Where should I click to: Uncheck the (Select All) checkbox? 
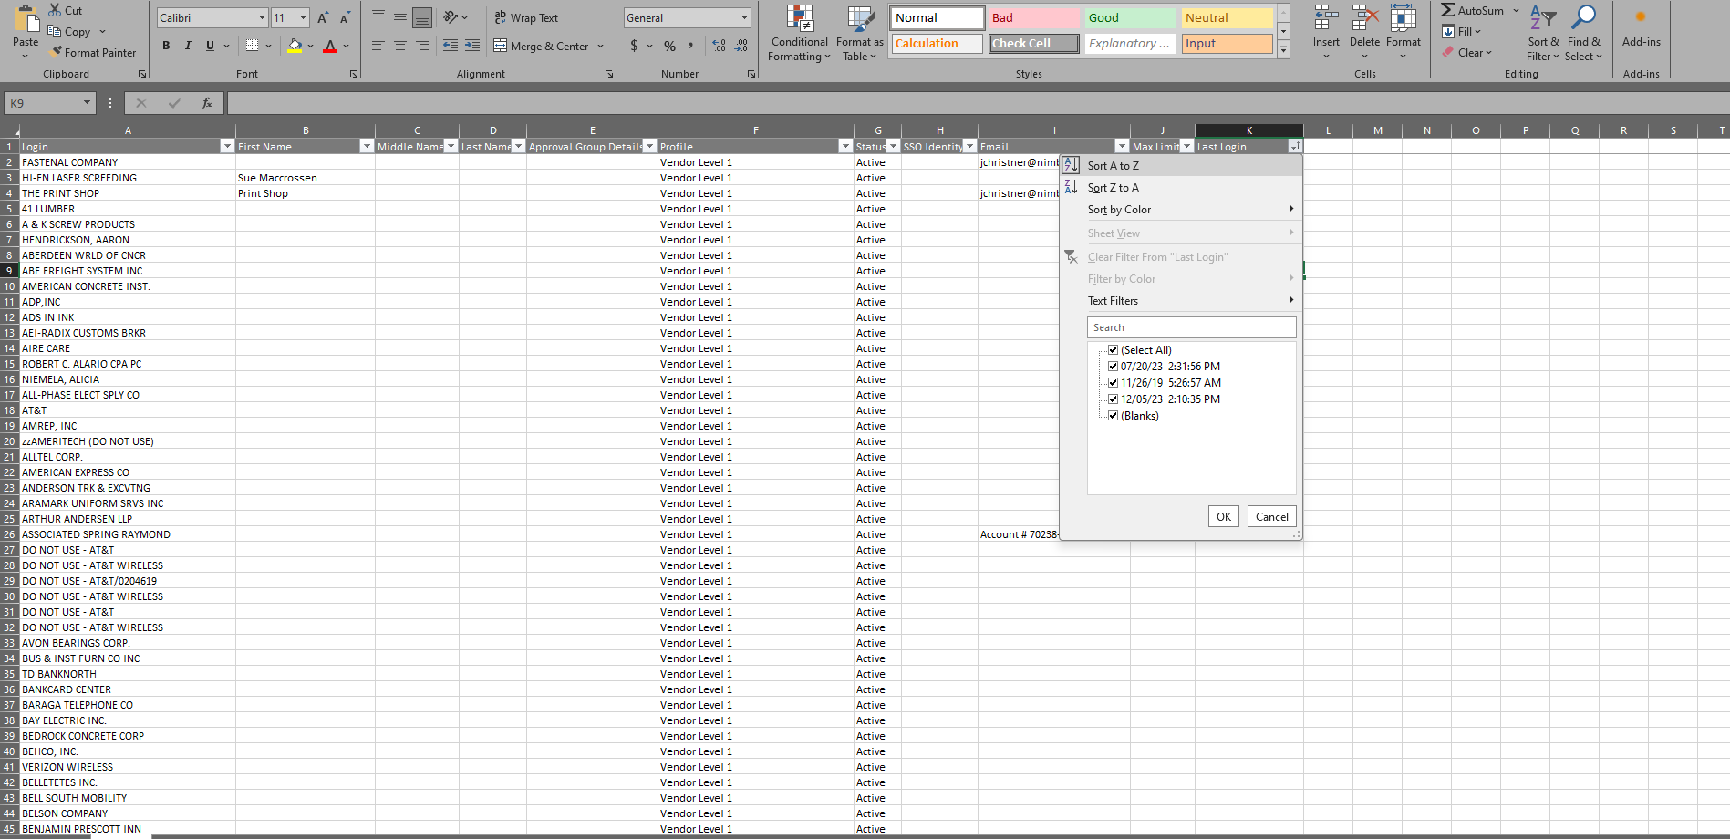pos(1113,350)
